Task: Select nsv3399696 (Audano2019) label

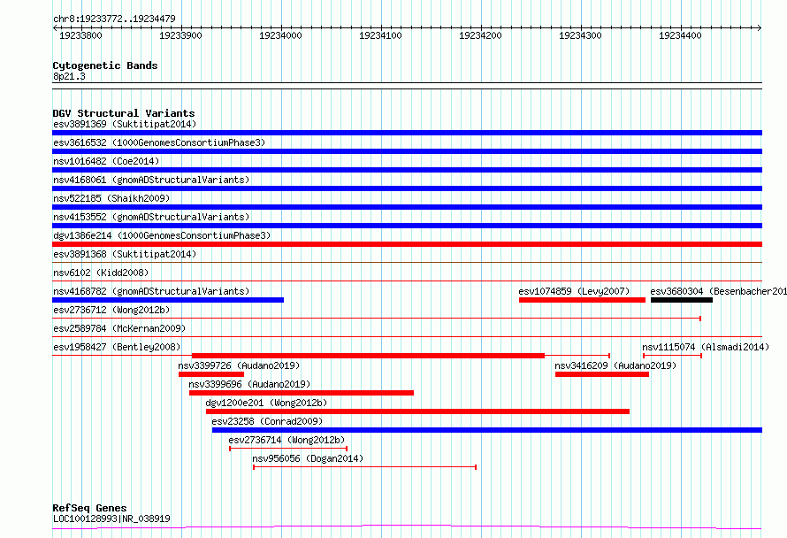Action: pos(249,384)
